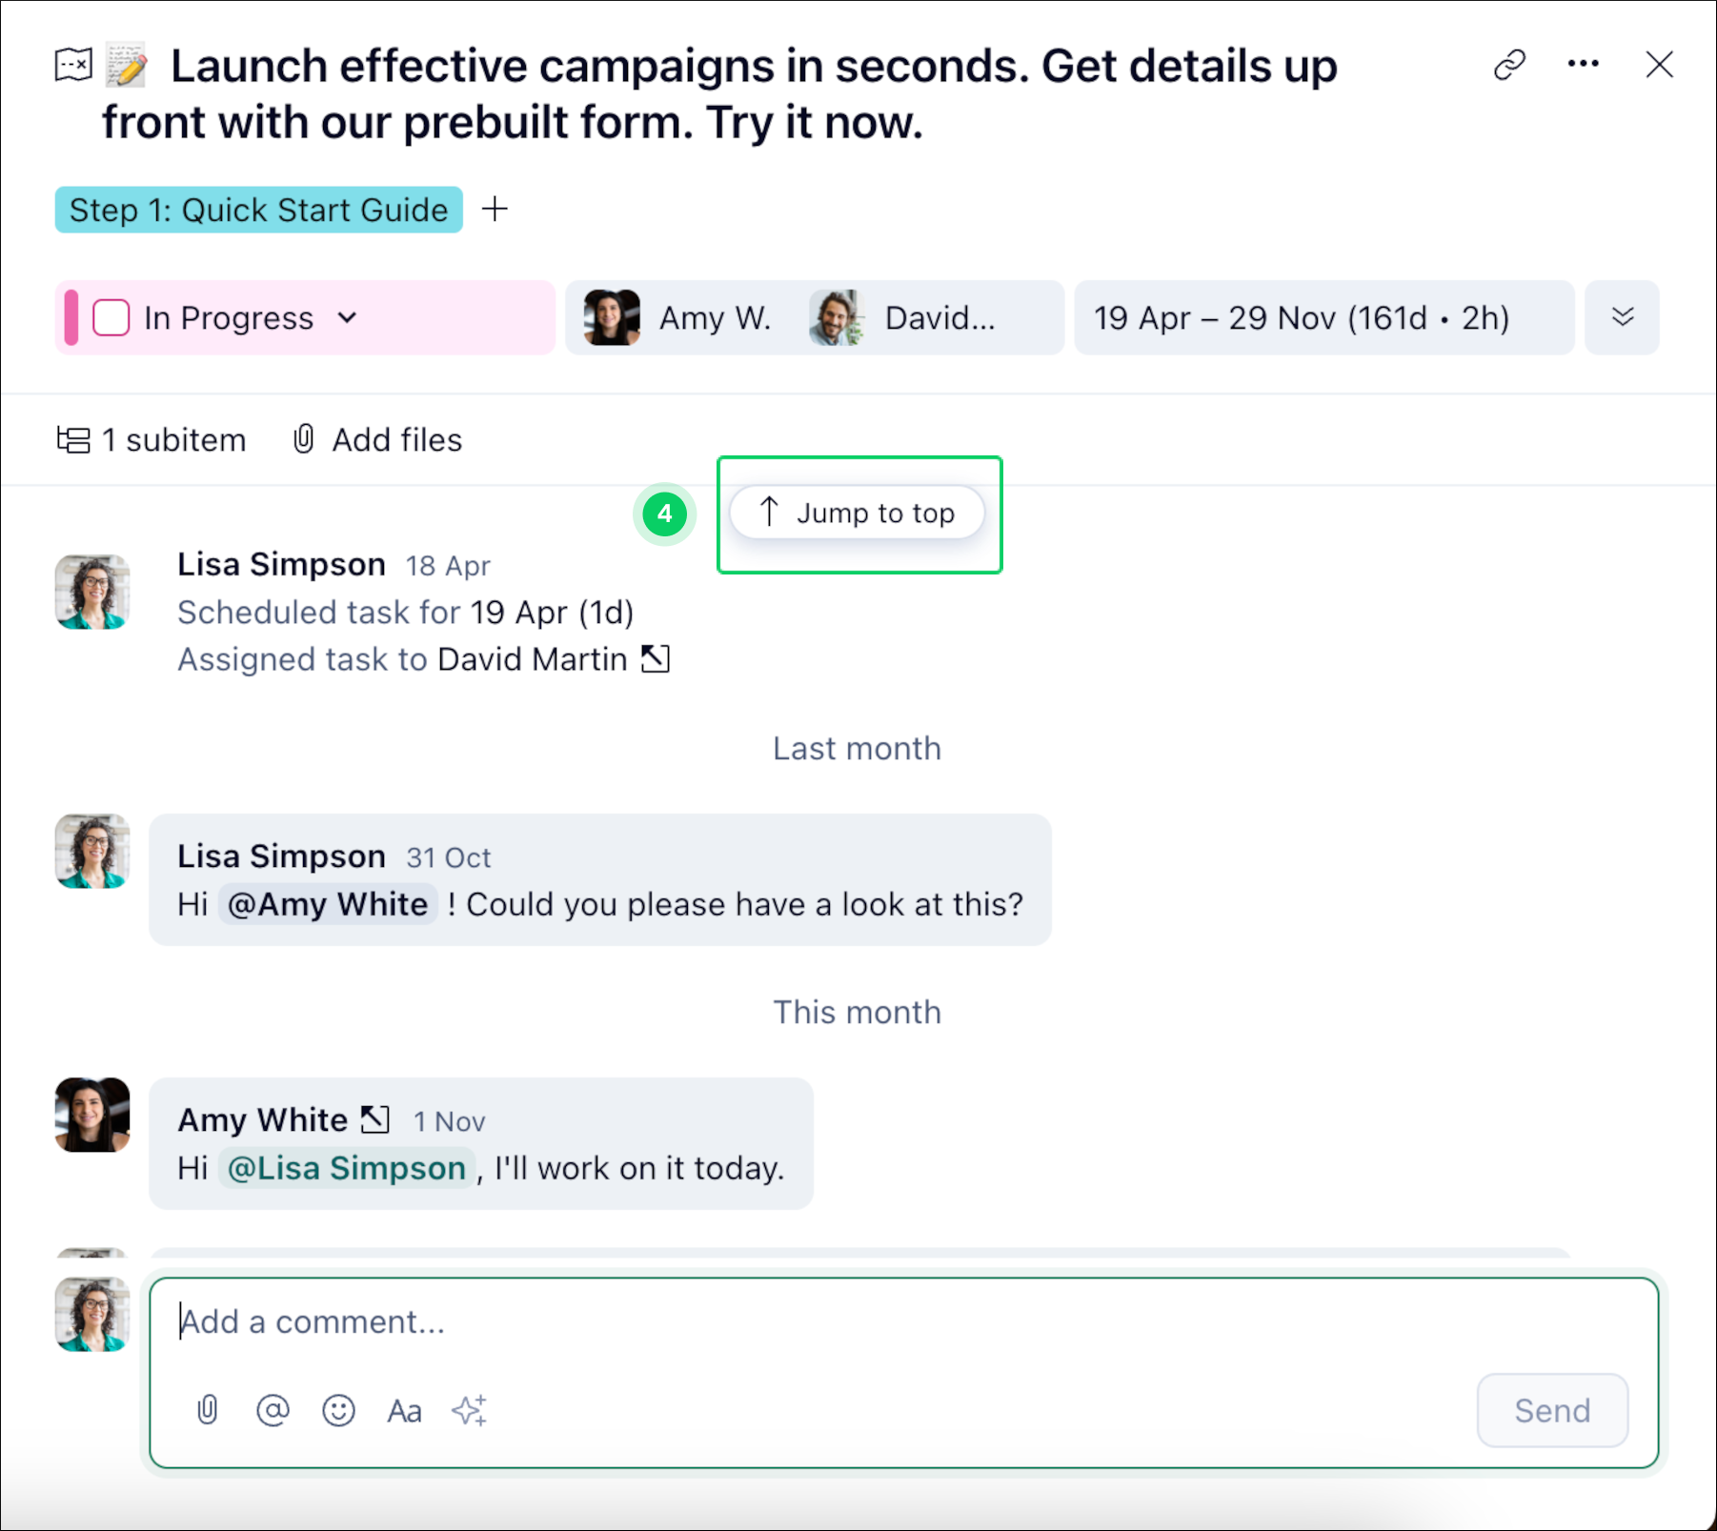
Task: Click the Send comment button
Action: [x=1551, y=1410]
